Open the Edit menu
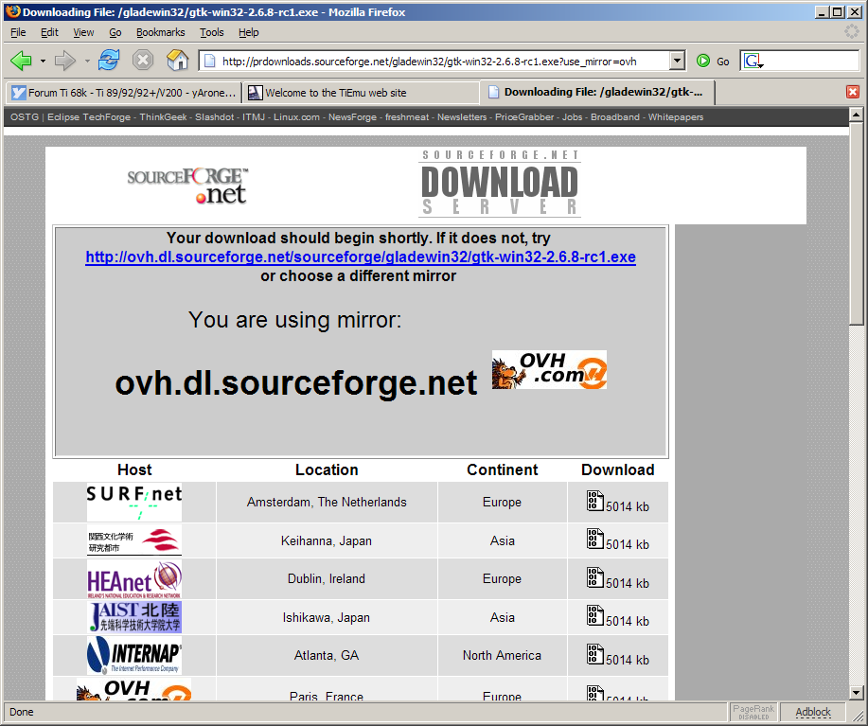 pyautogui.click(x=49, y=32)
